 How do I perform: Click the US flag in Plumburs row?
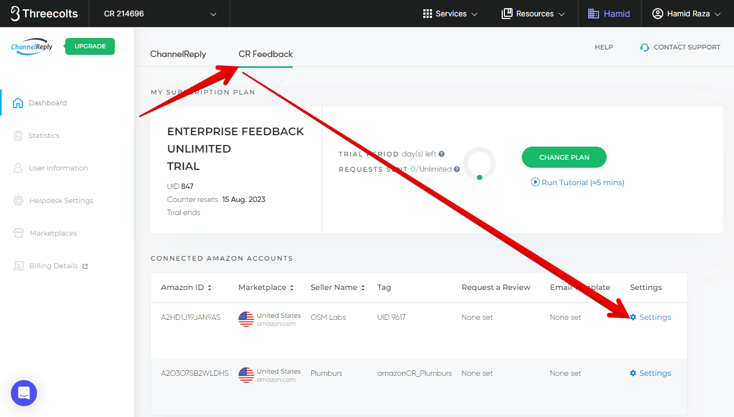246,375
